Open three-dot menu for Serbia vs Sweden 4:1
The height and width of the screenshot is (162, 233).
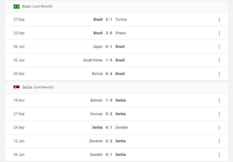coord(219,127)
